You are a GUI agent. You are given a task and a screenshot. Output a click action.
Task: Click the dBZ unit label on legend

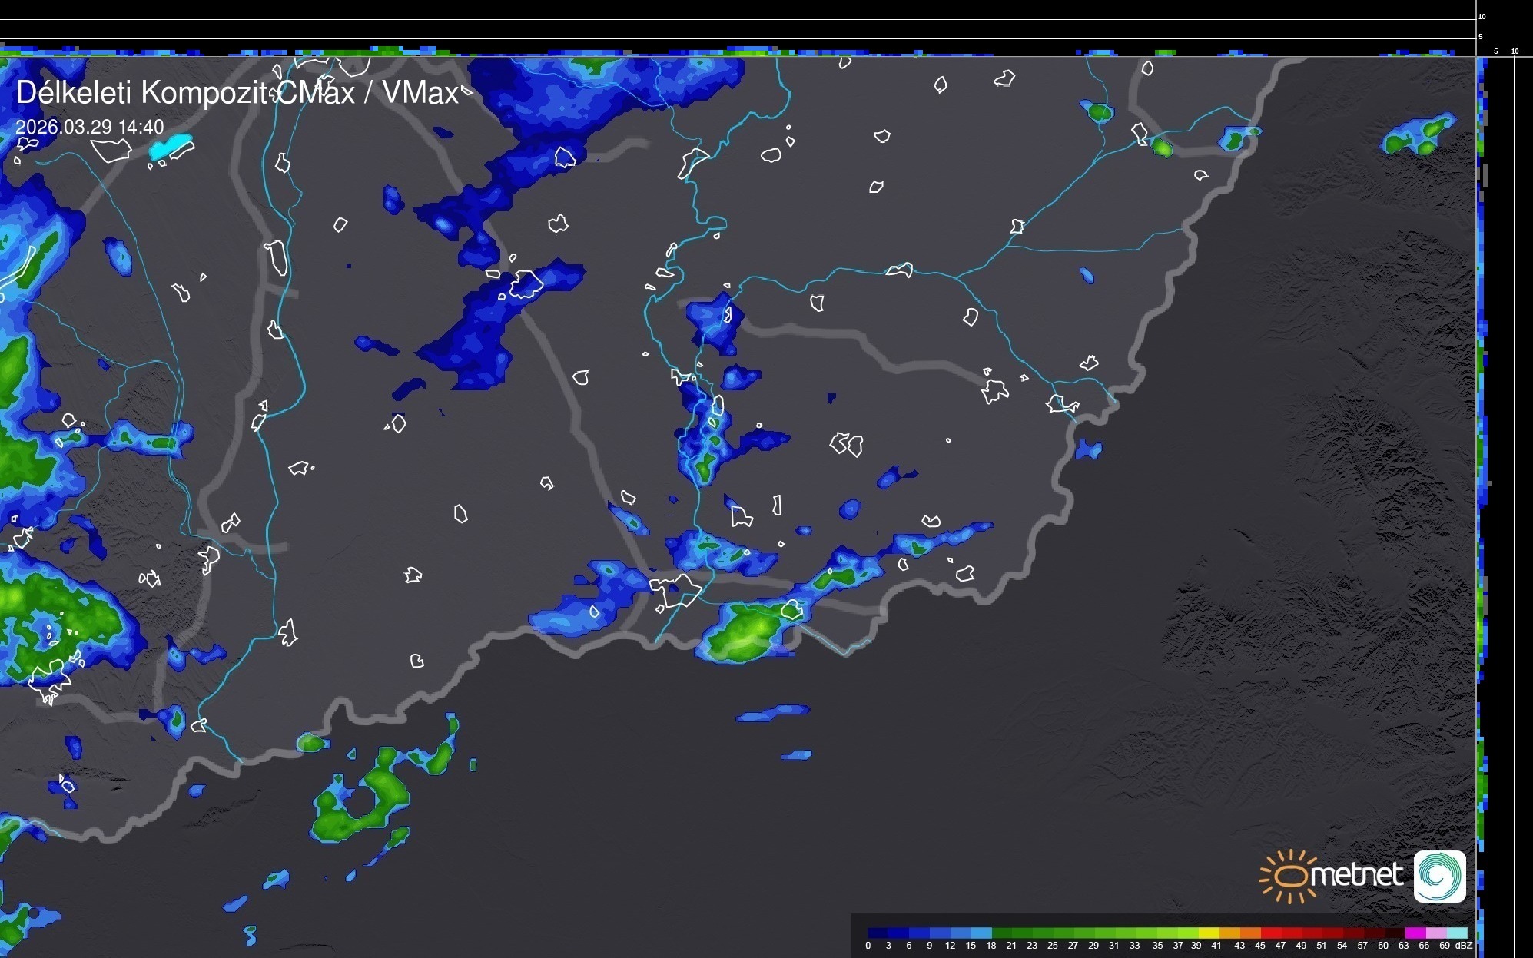pyautogui.click(x=1463, y=946)
